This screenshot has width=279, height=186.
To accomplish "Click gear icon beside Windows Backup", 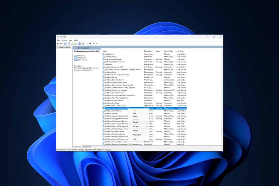I will point(103,77).
